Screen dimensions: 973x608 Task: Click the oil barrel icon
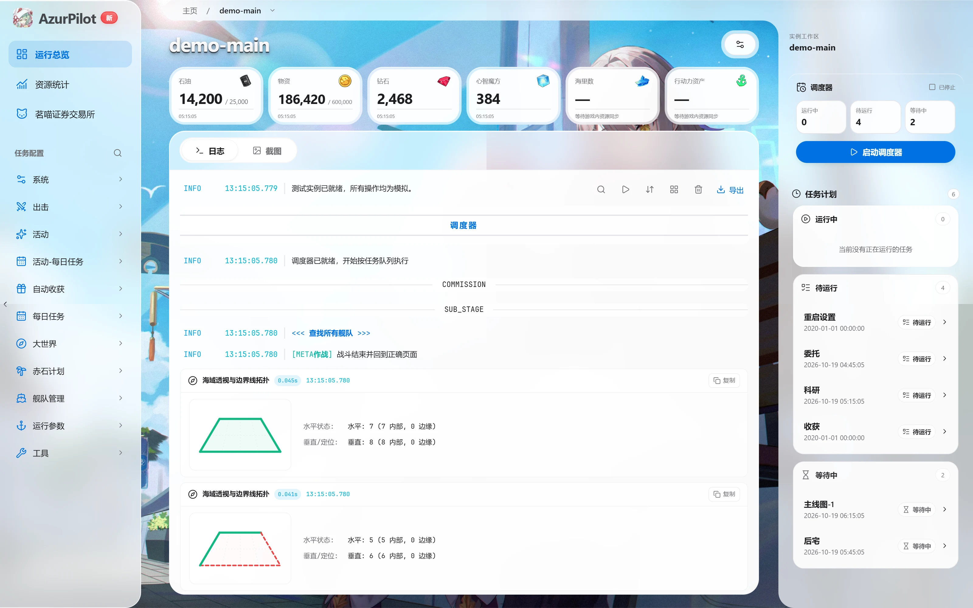point(245,81)
